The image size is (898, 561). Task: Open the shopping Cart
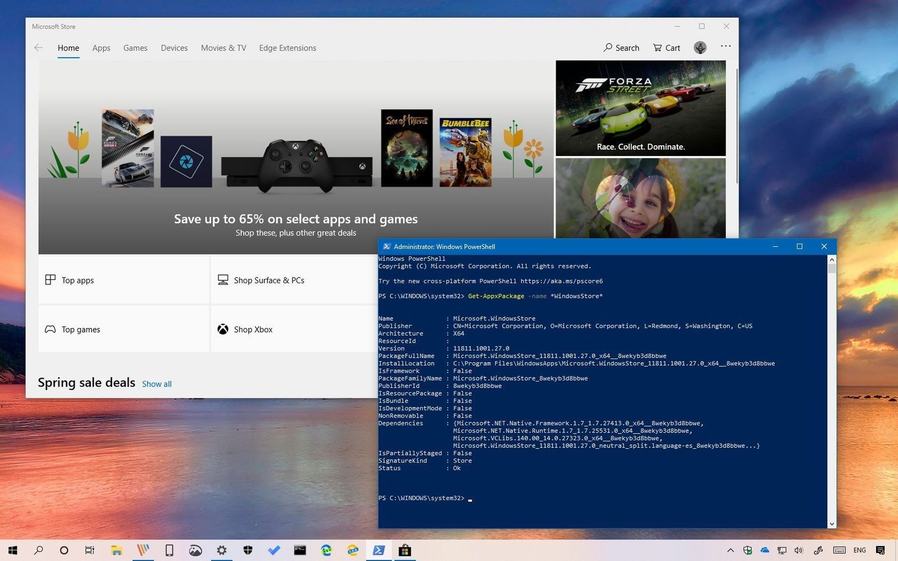[x=667, y=48]
